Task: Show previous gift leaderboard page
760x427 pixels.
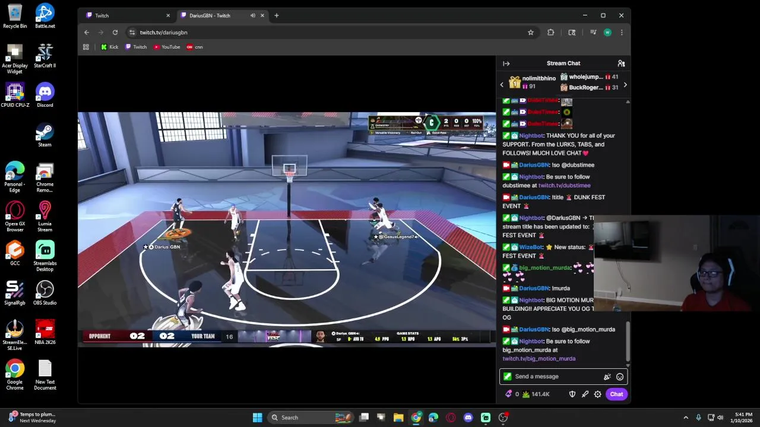Action: coord(502,85)
